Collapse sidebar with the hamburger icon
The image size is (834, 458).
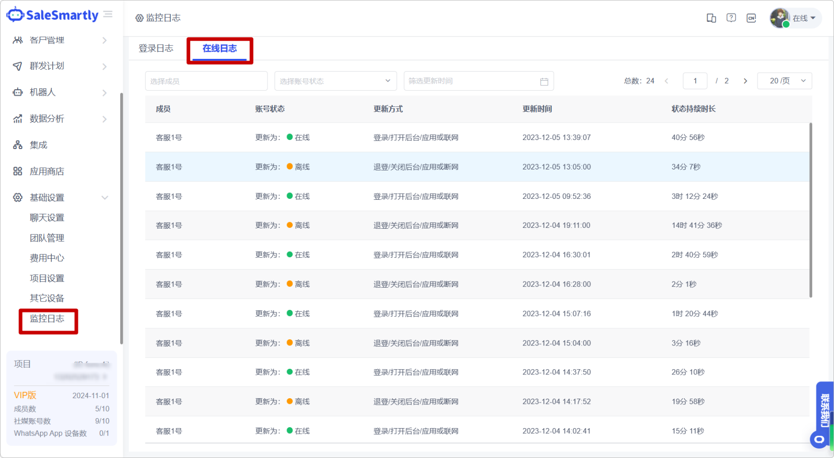(108, 15)
